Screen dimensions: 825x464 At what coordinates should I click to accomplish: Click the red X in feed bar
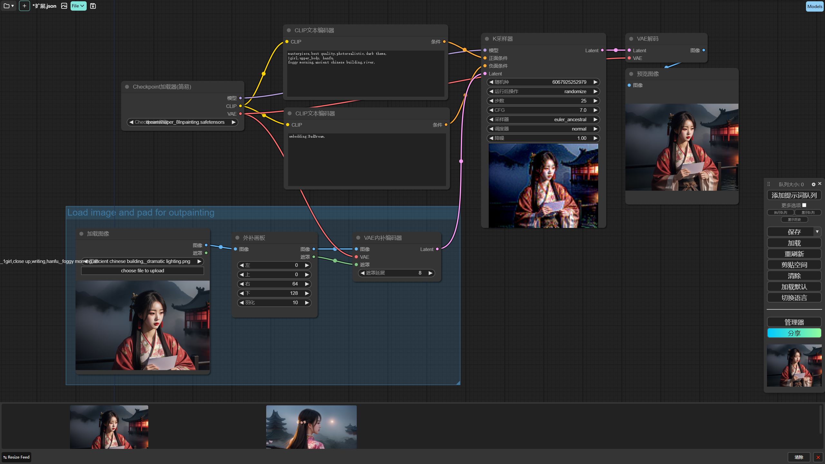tap(818, 457)
